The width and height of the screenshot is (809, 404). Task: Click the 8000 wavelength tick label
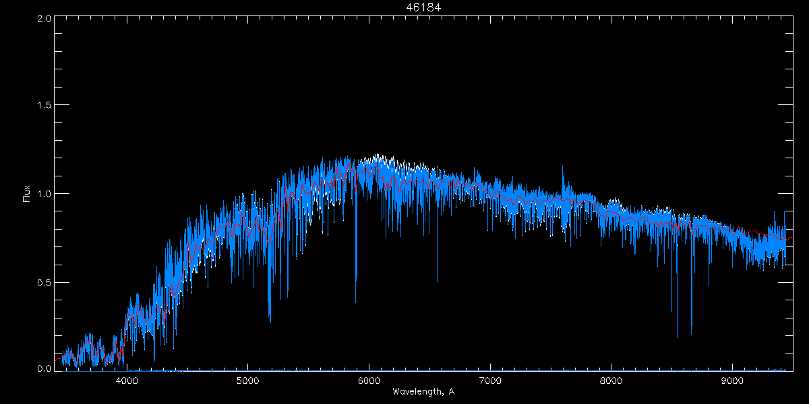pyautogui.click(x=611, y=380)
